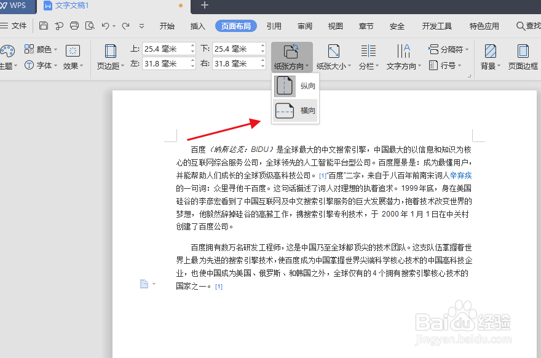Click the right margin 右 input field
The image size is (541, 358).
[x=236, y=64]
